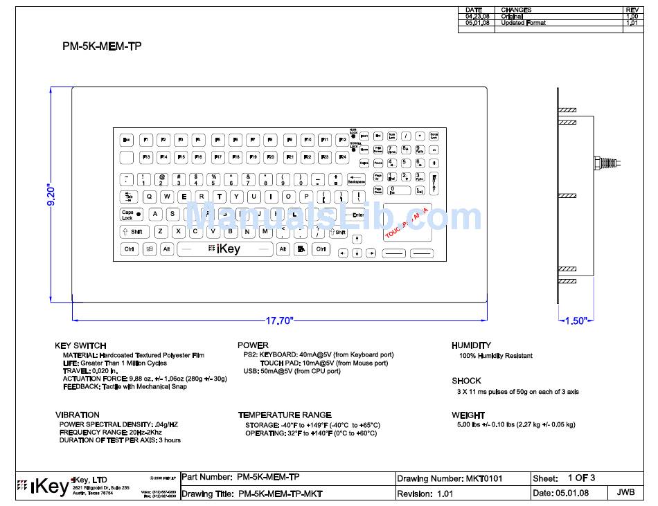Select FEEDBACK: Tactile with Mechanical Snap line
This screenshot has width=658, height=506.
pos(125,386)
